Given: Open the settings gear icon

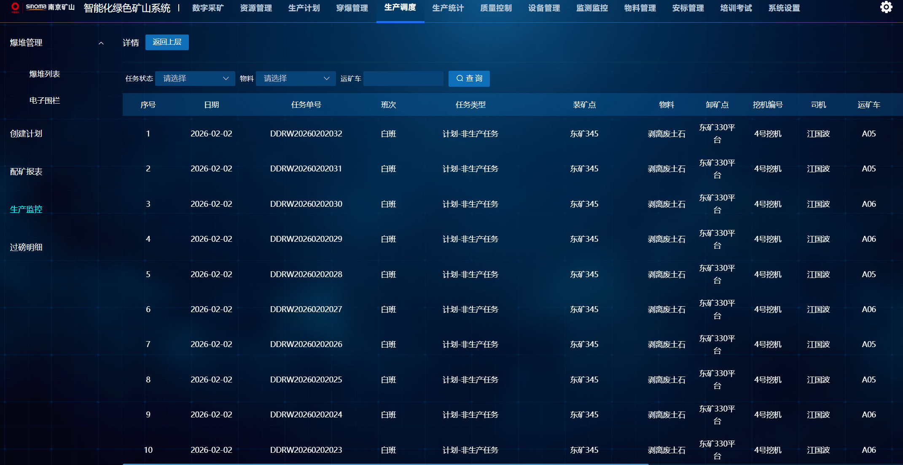Looking at the screenshot, I should pyautogui.click(x=886, y=7).
